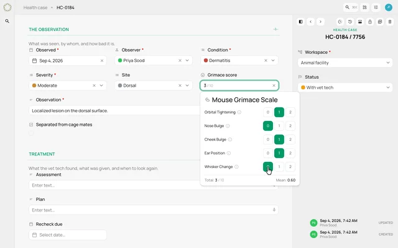
Task: Click the Plan text field
Action: pyautogui.click(x=154, y=210)
